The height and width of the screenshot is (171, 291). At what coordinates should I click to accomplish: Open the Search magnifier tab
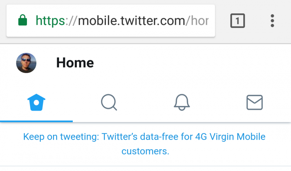coord(109,102)
